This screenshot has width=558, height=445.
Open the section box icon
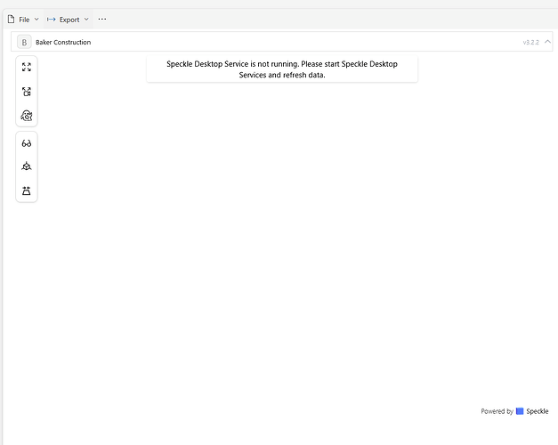(27, 190)
